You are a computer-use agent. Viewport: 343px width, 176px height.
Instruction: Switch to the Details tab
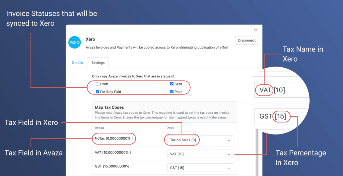[77, 63]
